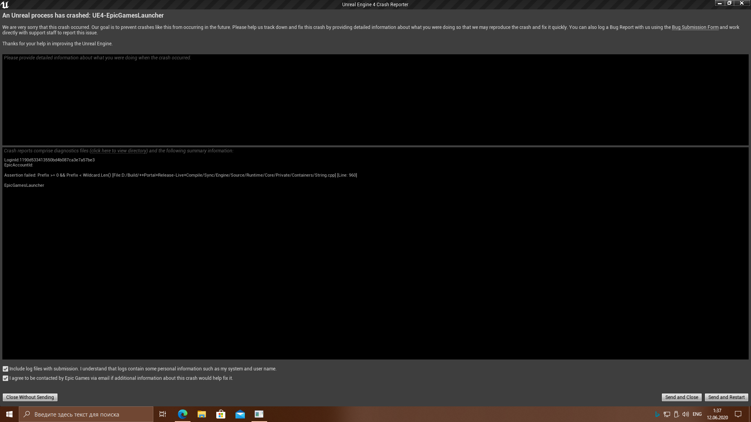
Task: Open the volume control tray icon
Action: pyautogui.click(x=686, y=414)
